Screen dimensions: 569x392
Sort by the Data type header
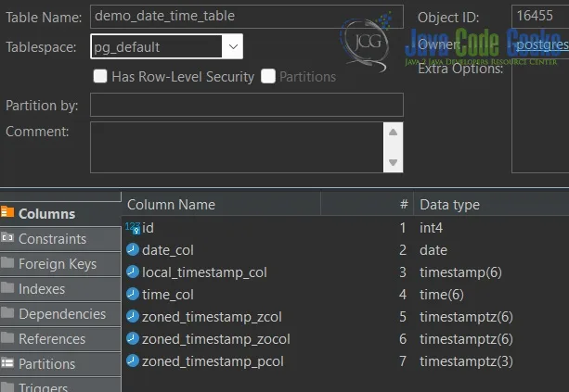click(x=491, y=205)
